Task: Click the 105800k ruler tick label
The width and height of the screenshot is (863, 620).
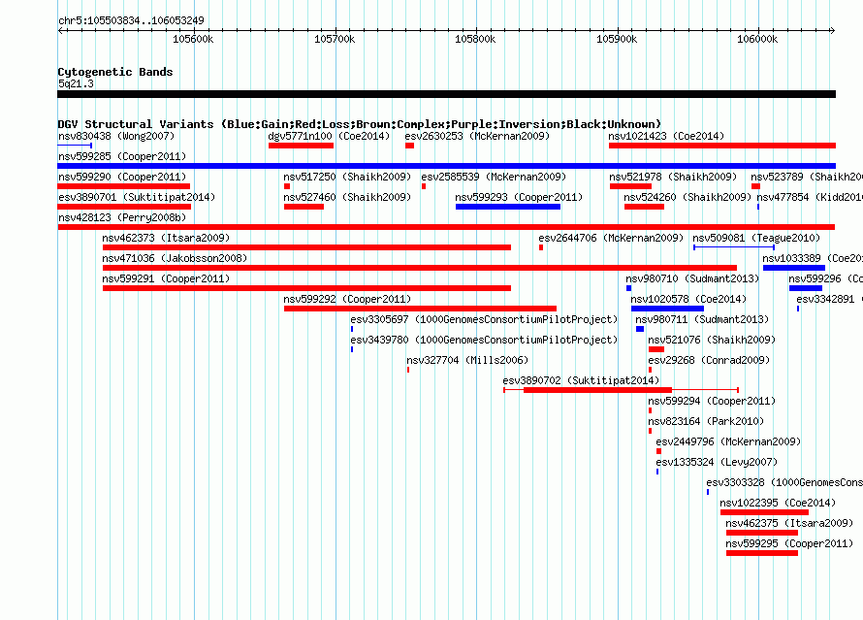Action: [x=475, y=39]
